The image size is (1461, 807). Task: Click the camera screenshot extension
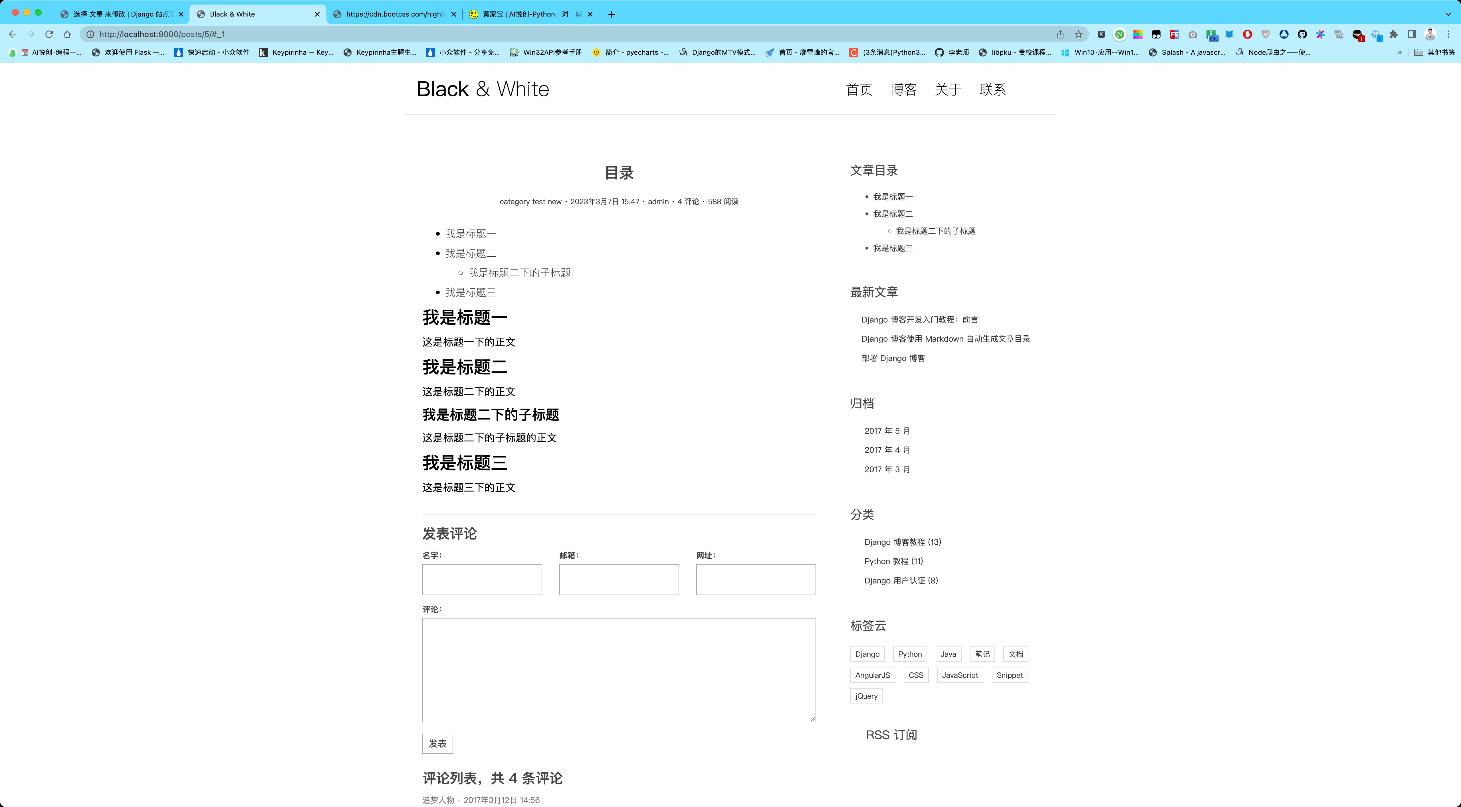(1192, 34)
